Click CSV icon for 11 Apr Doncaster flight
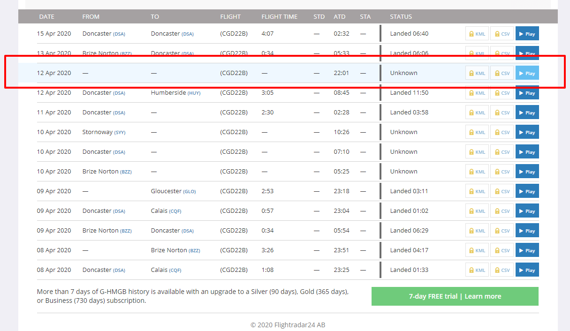This screenshot has height=331, width=570. [502, 113]
